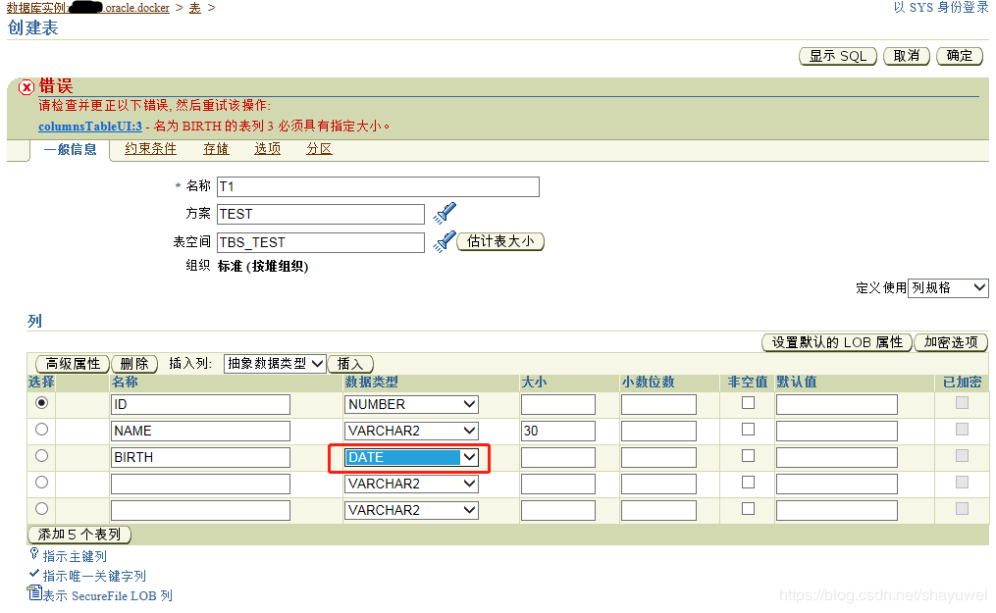Click the 加密选项 button
The height and width of the screenshot is (613, 996).
(x=951, y=342)
